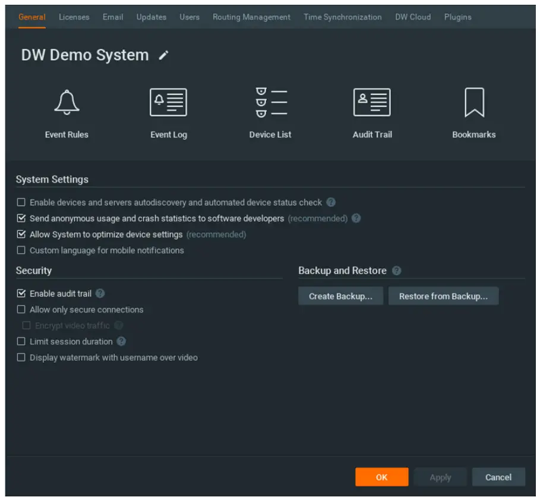Open the Time Synchronization tab
This screenshot has width=540, height=500.
(342, 17)
